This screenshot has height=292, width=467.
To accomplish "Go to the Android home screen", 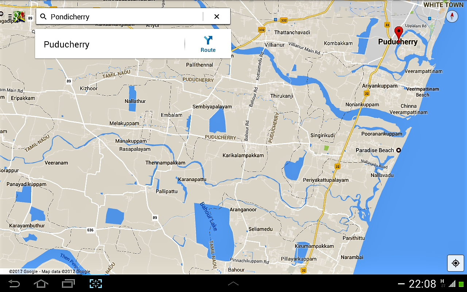I will pos(41,284).
